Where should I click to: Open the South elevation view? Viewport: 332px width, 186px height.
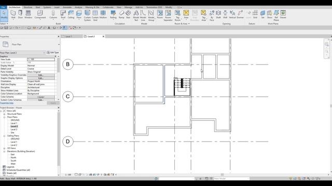pyautogui.click(x=13, y=161)
